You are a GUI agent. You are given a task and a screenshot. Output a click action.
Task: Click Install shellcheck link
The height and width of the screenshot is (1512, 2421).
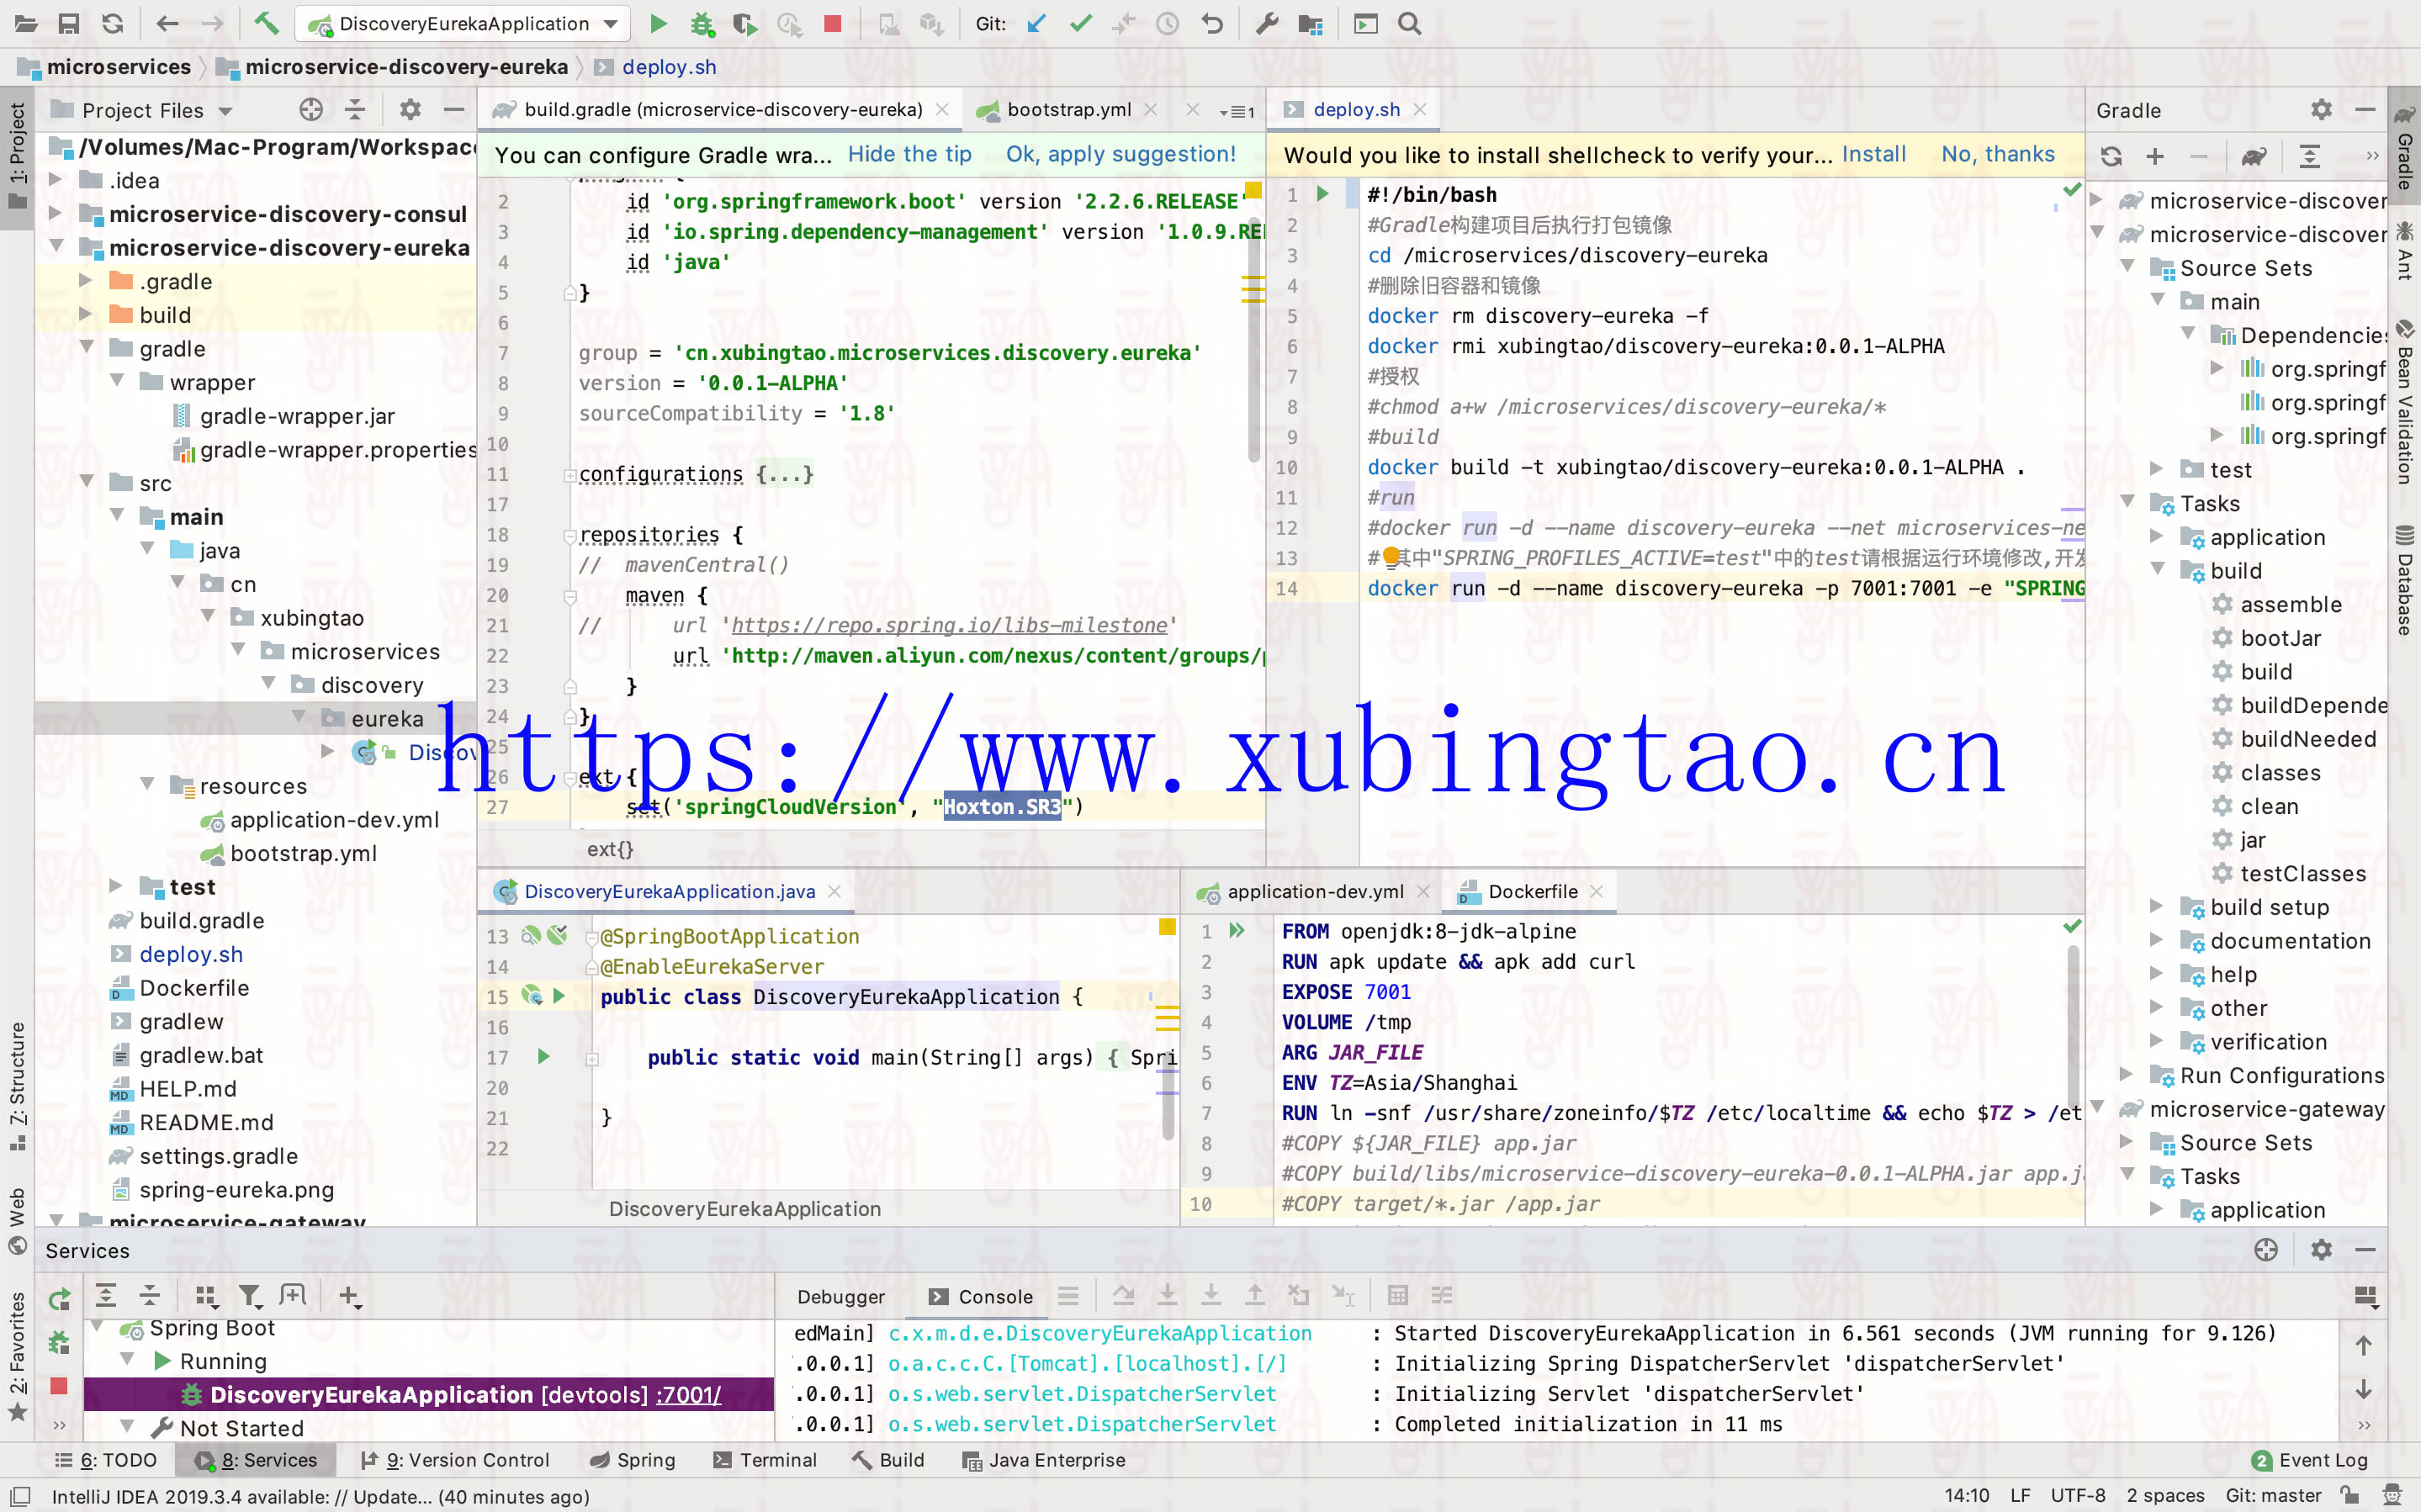[1874, 155]
